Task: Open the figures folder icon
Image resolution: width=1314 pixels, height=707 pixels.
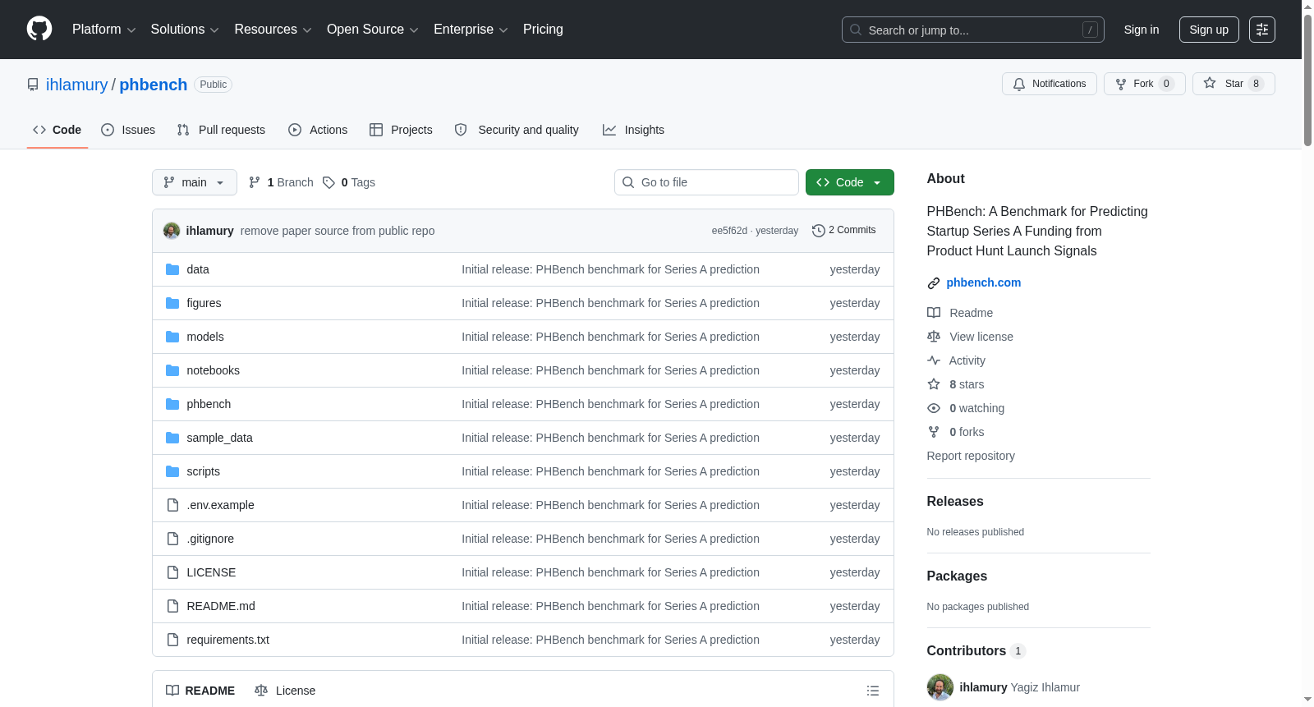Action: click(172, 303)
